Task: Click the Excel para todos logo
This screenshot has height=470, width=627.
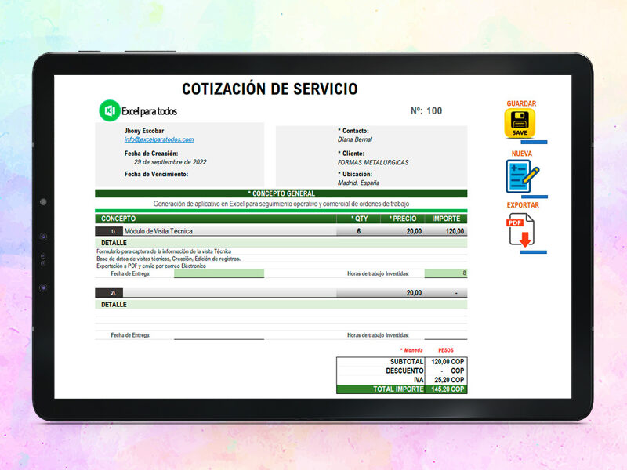Action: [138, 110]
